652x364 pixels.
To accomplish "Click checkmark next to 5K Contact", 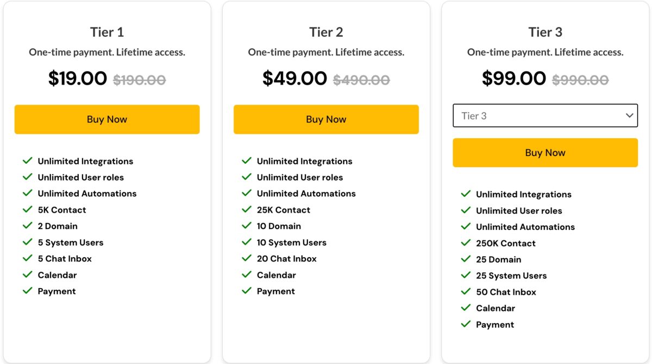I will coord(28,209).
